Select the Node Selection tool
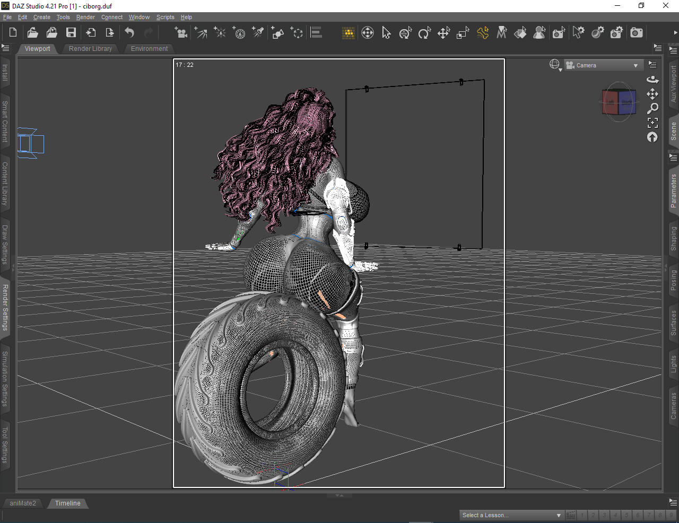This screenshot has height=523, width=679. (387, 33)
